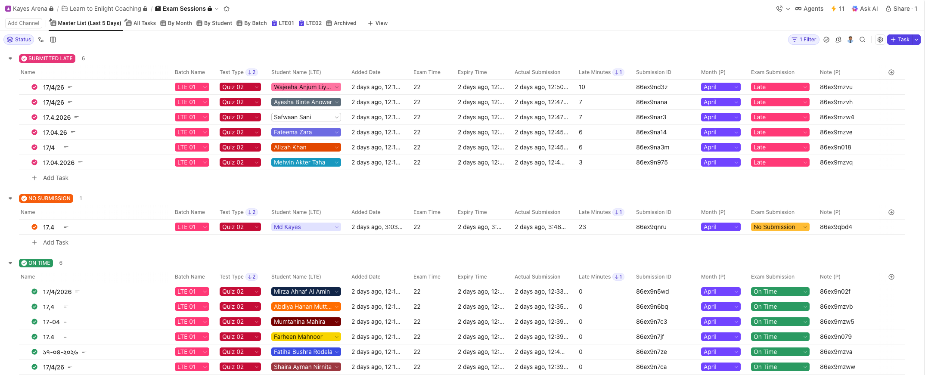Open the No Submission exam submission dropdown

780,227
